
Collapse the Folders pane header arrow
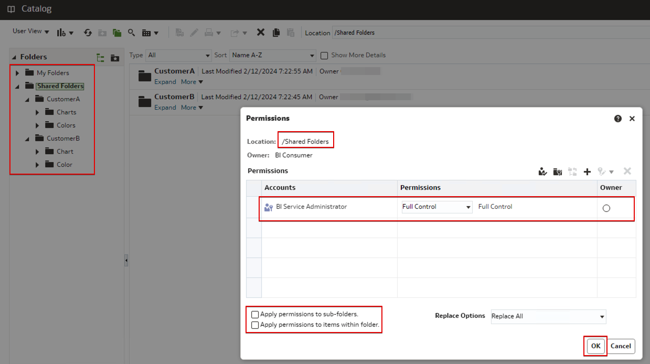(14, 57)
